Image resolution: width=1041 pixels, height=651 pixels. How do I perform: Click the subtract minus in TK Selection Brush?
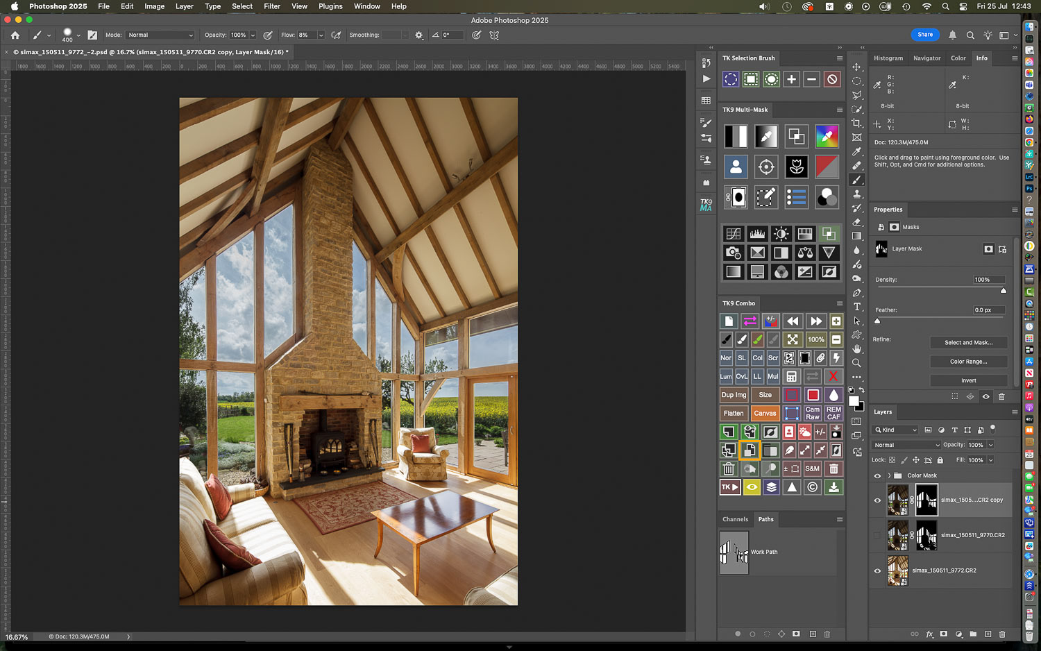pyautogui.click(x=811, y=80)
